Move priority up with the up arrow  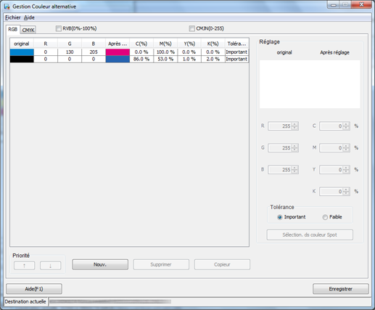pyautogui.click(x=25, y=266)
